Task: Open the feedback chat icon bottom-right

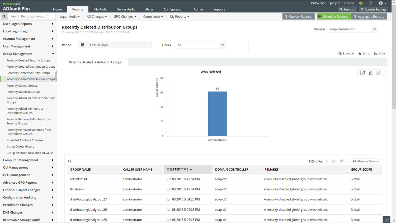Action: [x=386, y=220]
